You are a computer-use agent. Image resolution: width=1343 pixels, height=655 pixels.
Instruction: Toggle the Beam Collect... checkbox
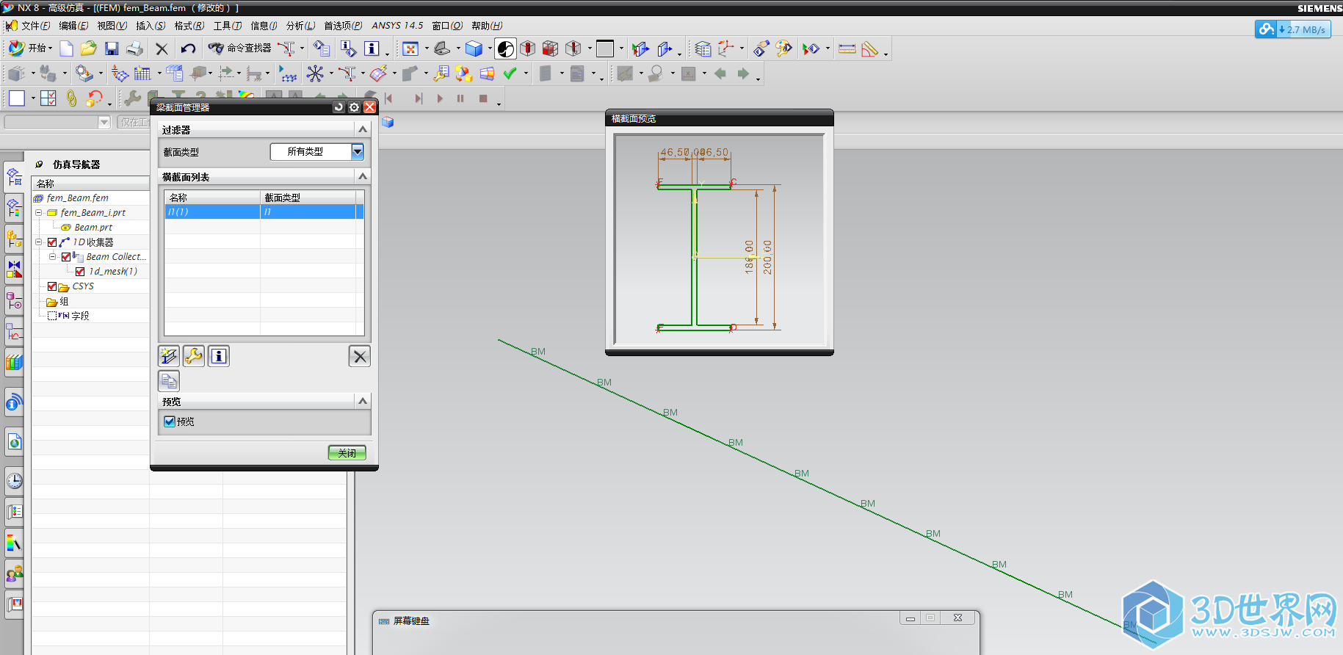(66, 257)
